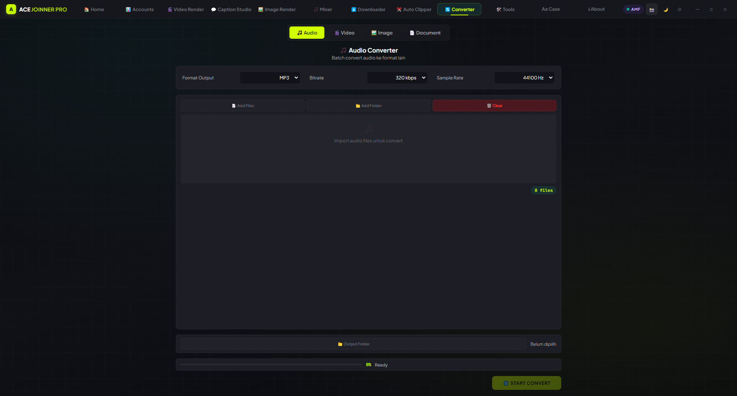This screenshot has height=396, width=737.
Task: Click the audio files import drop area
Action: click(x=368, y=149)
